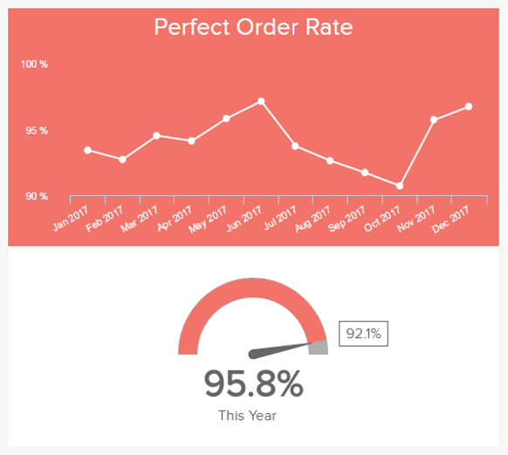
Task: Click the gauge needle pointer
Action: coord(280,350)
